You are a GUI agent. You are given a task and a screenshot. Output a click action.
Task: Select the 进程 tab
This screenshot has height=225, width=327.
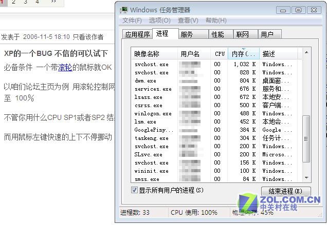(x=166, y=33)
